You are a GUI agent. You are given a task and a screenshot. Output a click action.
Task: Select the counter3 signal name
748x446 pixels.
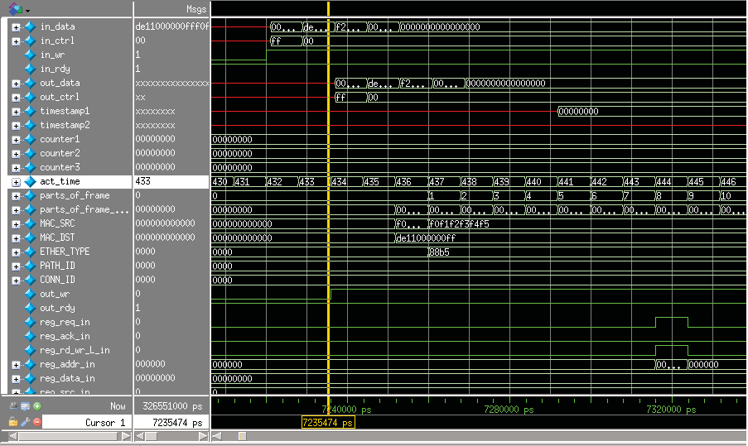pyautogui.click(x=60, y=167)
